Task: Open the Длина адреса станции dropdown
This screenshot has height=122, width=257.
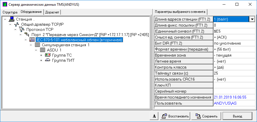Action: pos(252,19)
